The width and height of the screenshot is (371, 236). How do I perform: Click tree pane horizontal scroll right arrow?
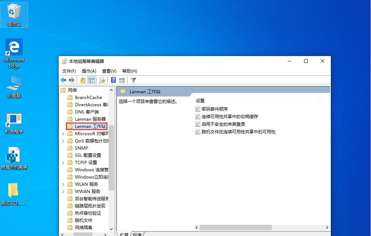[x=105, y=234]
